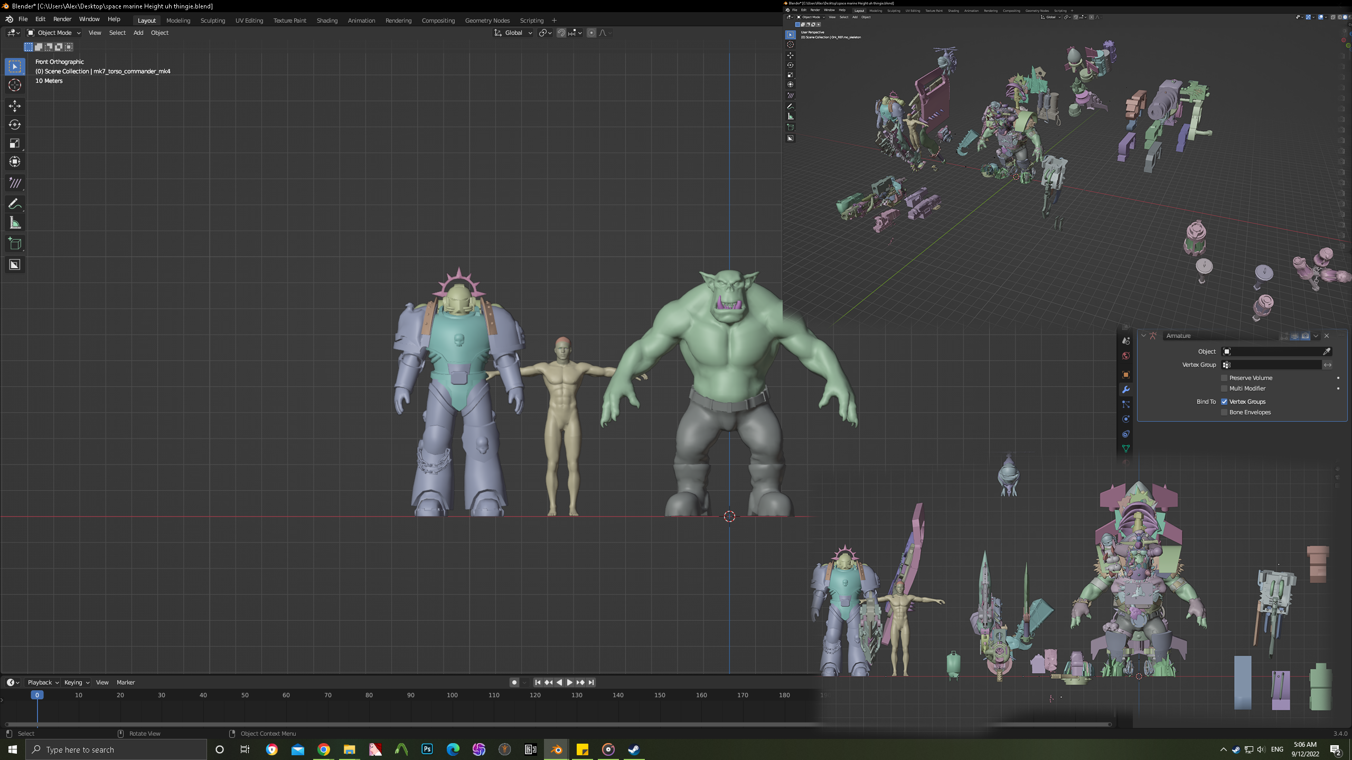Click the Vertex Group invert arrows button
The height and width of the screenshot is (760, 1352).
tap(1328, 365)
